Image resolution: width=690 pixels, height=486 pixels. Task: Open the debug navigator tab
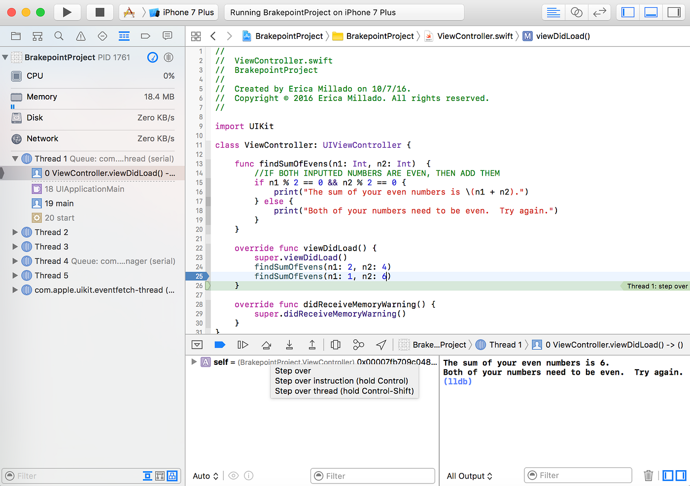click(124, 36)
